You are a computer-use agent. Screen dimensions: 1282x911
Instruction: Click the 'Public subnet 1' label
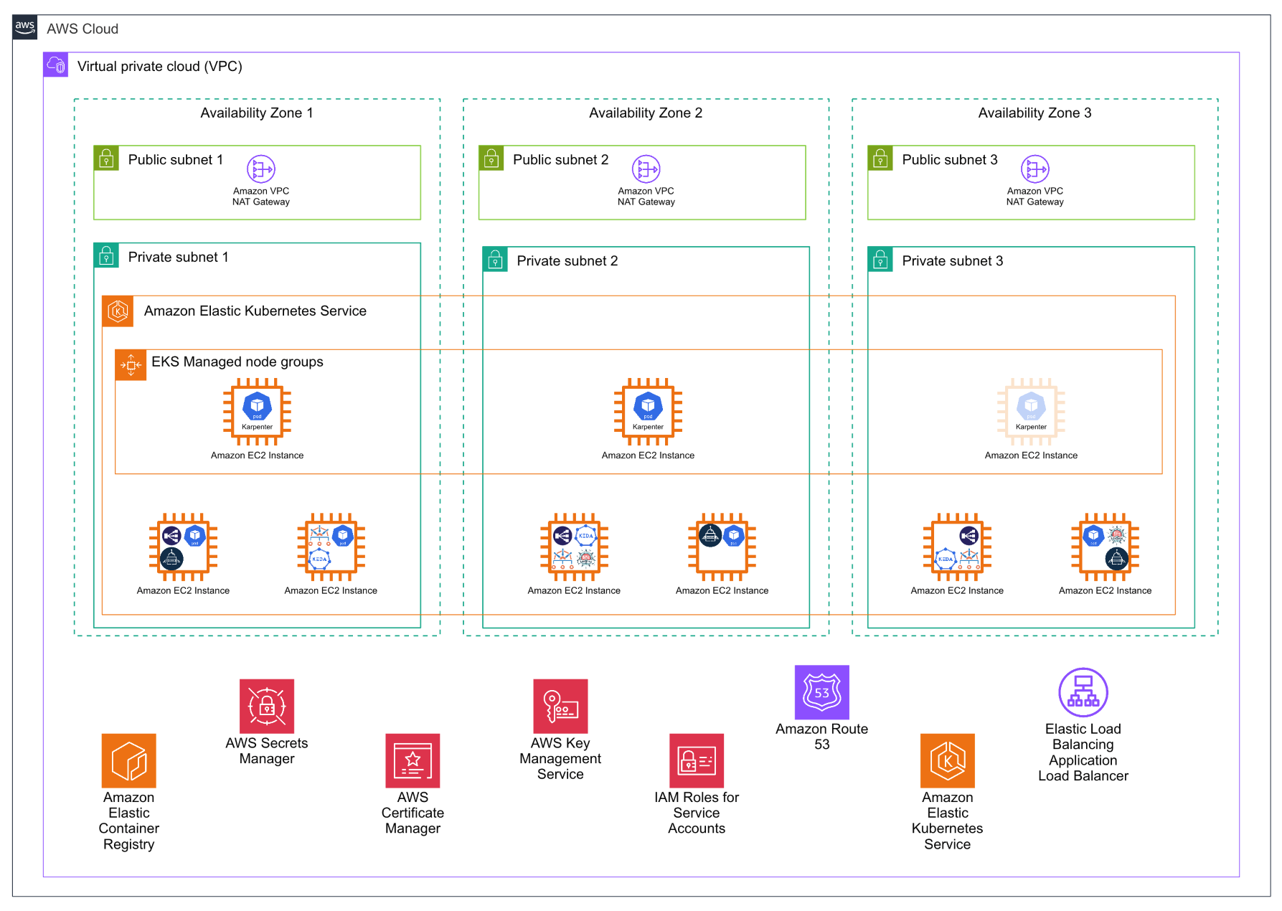pos(176,159)
